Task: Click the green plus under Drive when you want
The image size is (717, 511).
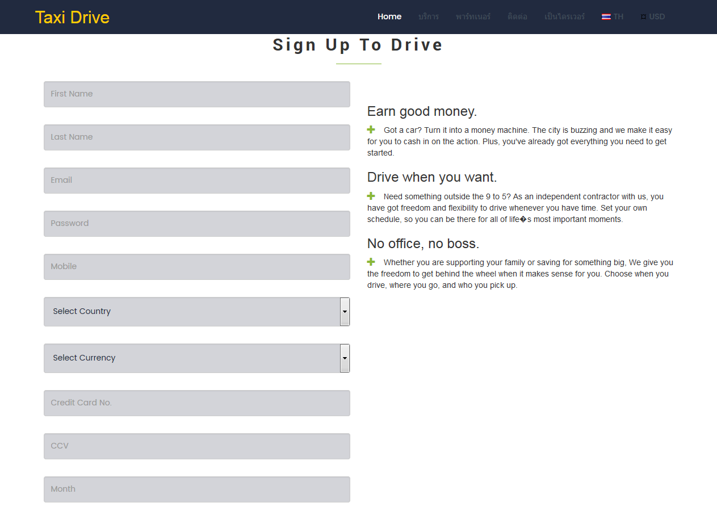Action: [x=371, y=196]
